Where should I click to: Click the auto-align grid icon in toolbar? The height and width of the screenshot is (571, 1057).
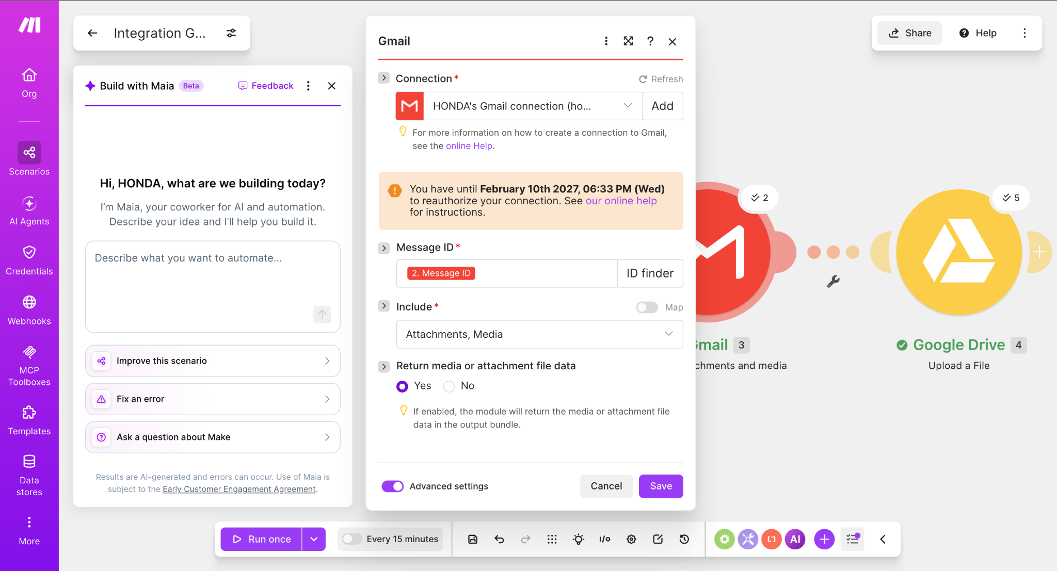tap(552, 539)
